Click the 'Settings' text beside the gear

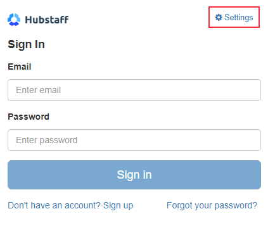239,18
